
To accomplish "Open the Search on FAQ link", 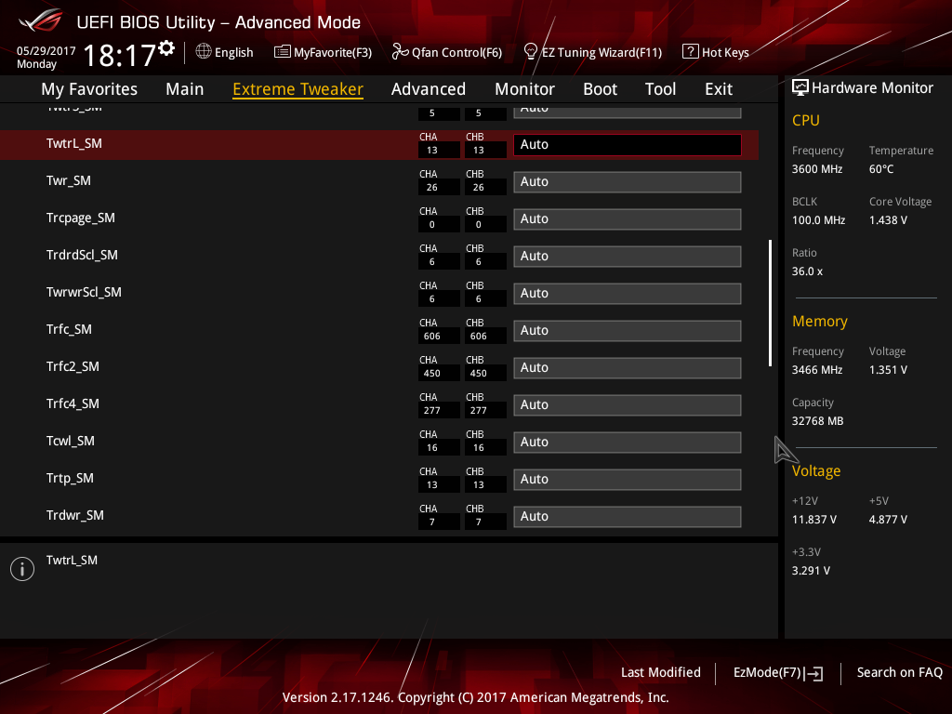I will tap(899, 673).
